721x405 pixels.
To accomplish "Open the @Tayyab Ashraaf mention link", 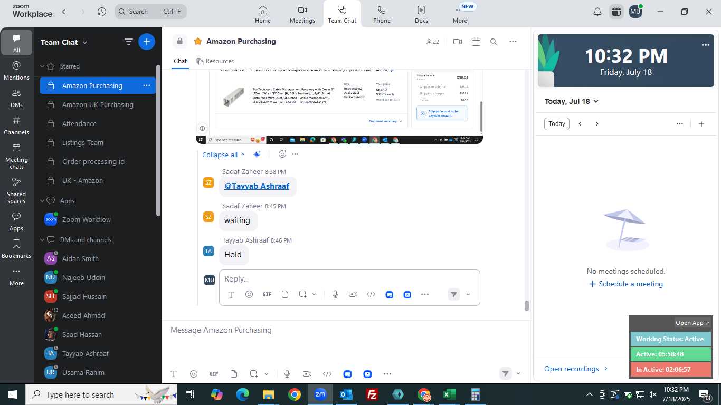I will click(257, 186).
